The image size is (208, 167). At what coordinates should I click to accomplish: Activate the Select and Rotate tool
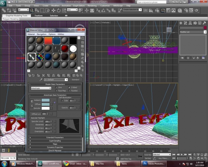pos(59,10)
